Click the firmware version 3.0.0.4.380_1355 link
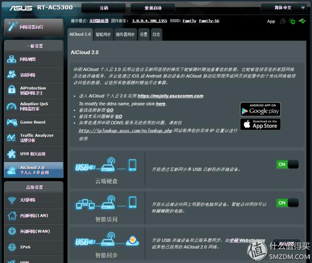The image size is (312, 263). (149, 21)
